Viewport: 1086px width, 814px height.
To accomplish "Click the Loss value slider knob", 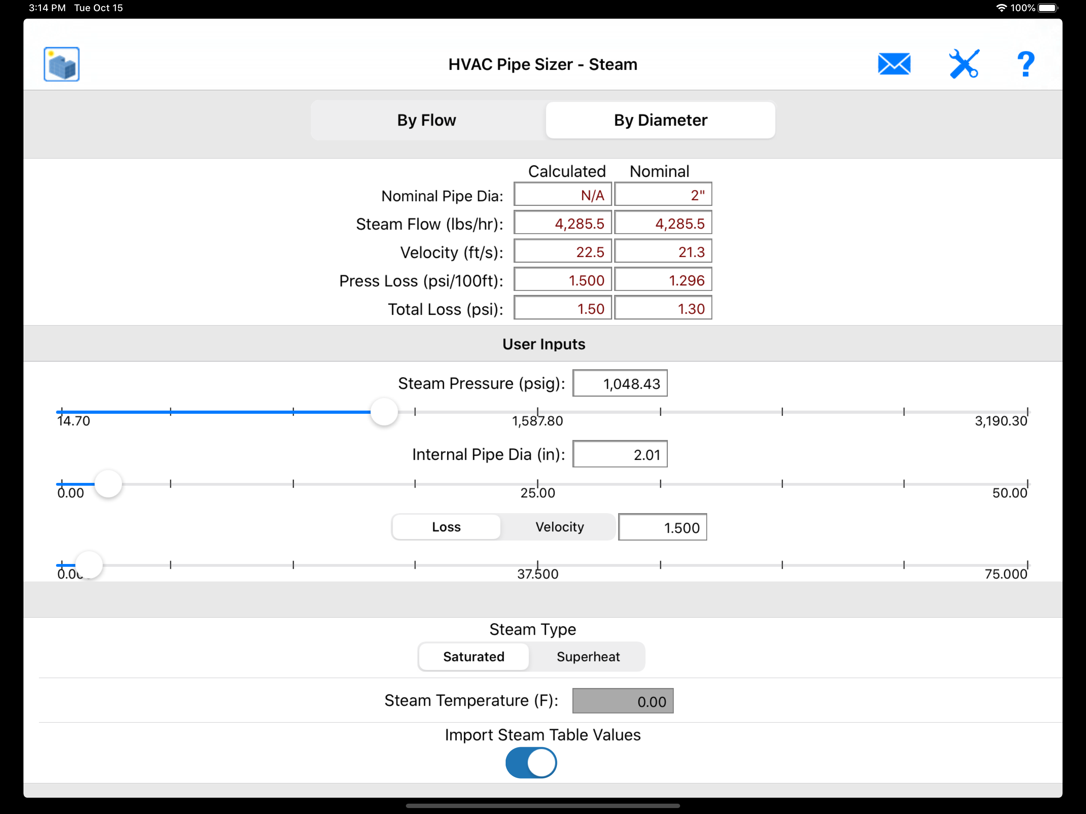I will click(x=89, y=565).
